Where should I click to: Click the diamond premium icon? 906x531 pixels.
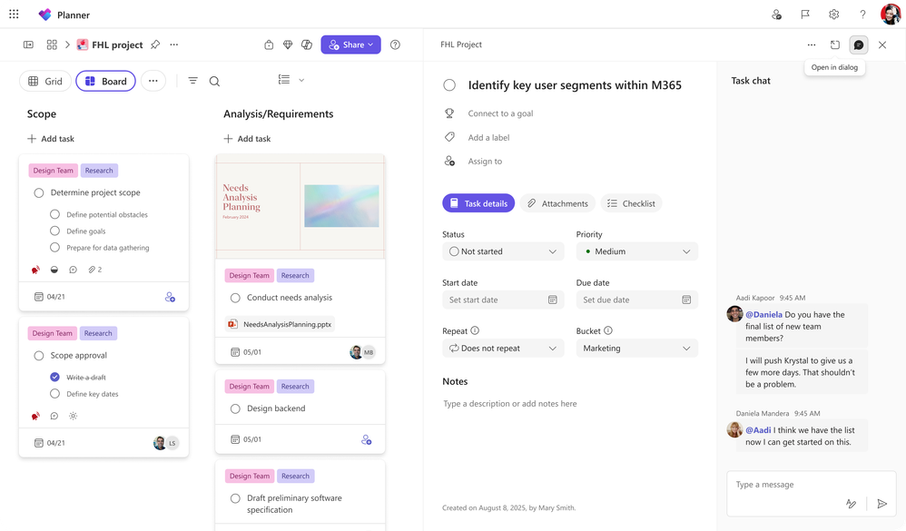tap(288, 44)
